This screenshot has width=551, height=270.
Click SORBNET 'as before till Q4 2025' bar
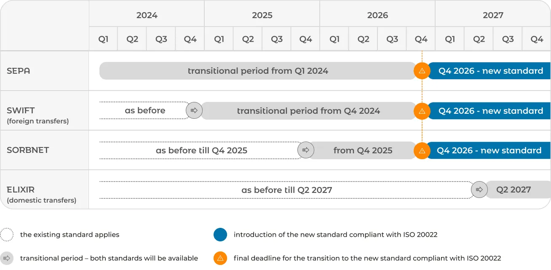[201, 150]
